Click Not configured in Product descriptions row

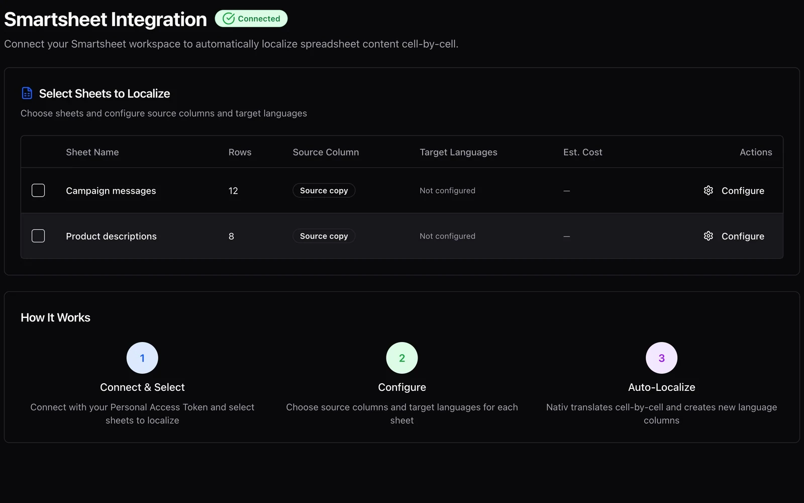click(x=448, y=236)
